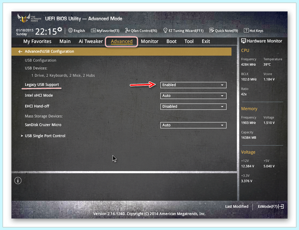
Task: Select the EHCI Hand-off label
Action: [37, 106]
